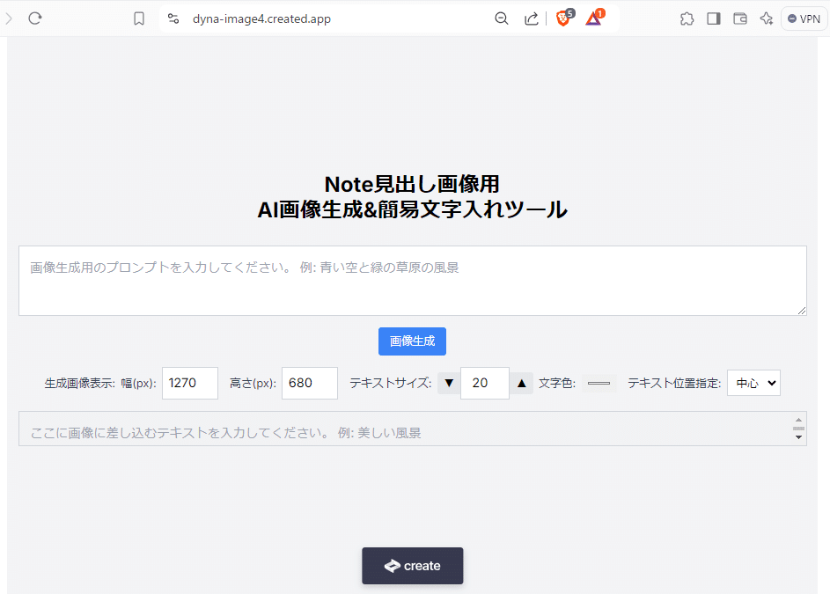Click the forward navigation arrow
This screenshot has height=594, width=830.
tap(9, 18)
